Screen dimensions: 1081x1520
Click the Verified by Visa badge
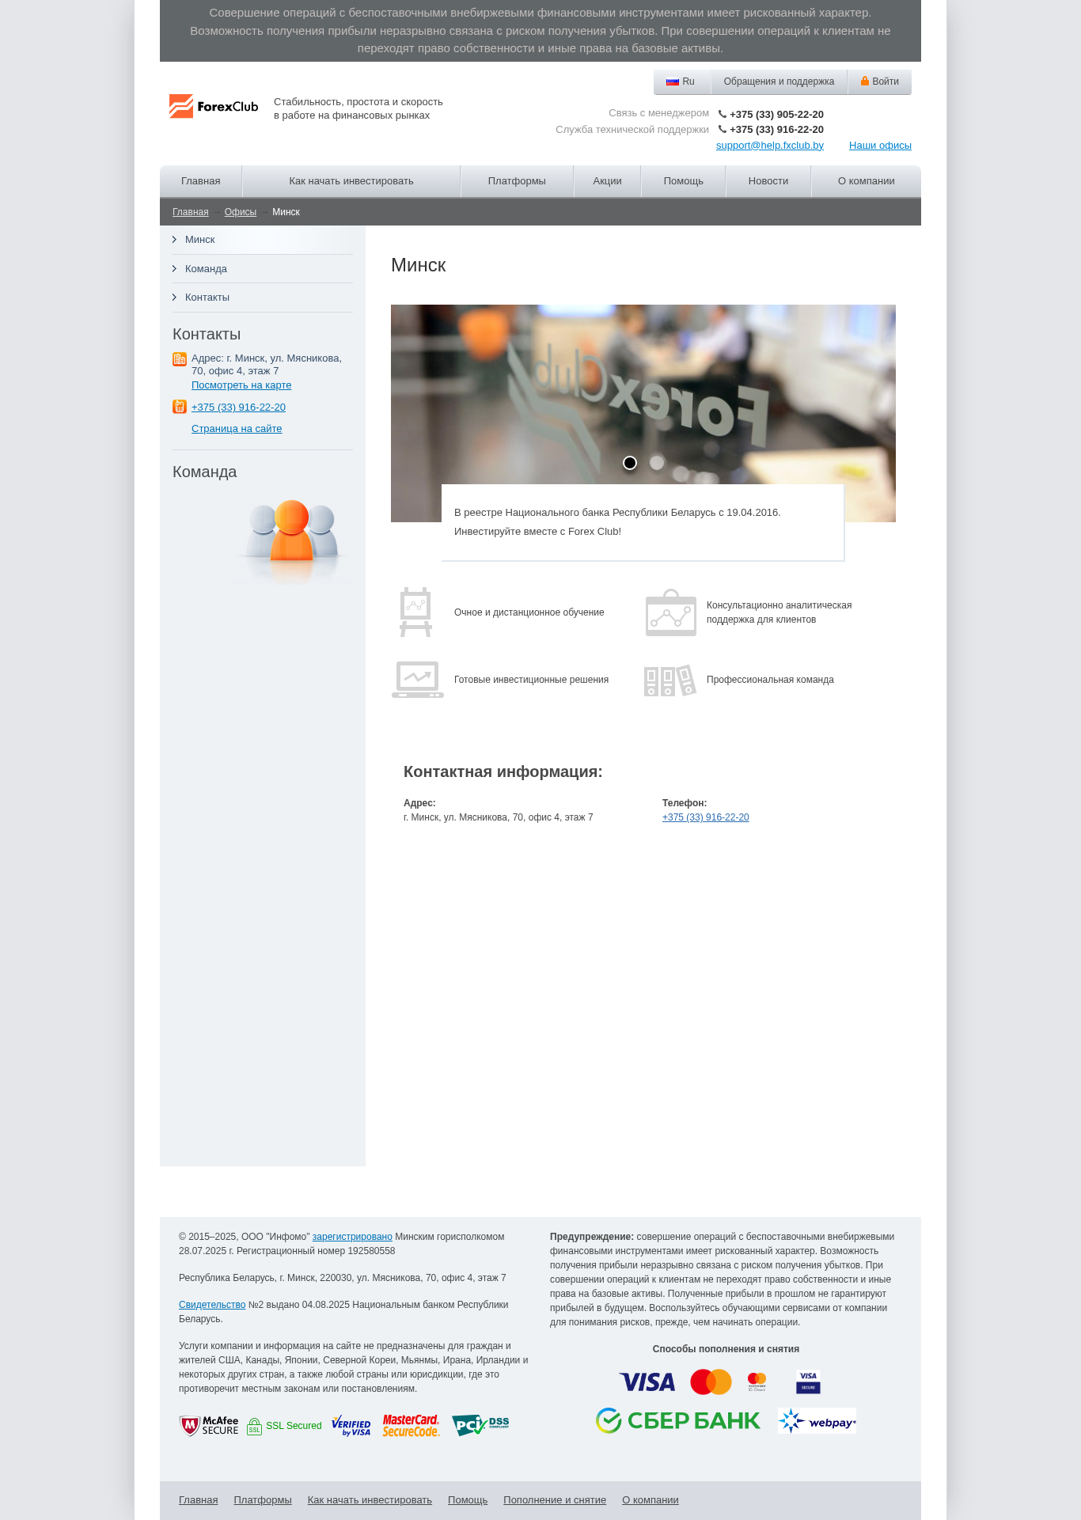tap(351, 1426)
